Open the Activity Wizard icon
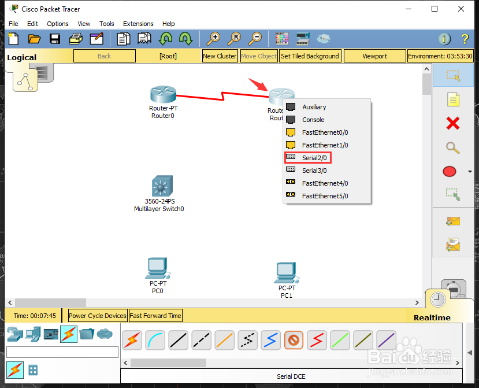 pyautogui.click(x=96, y=39)
